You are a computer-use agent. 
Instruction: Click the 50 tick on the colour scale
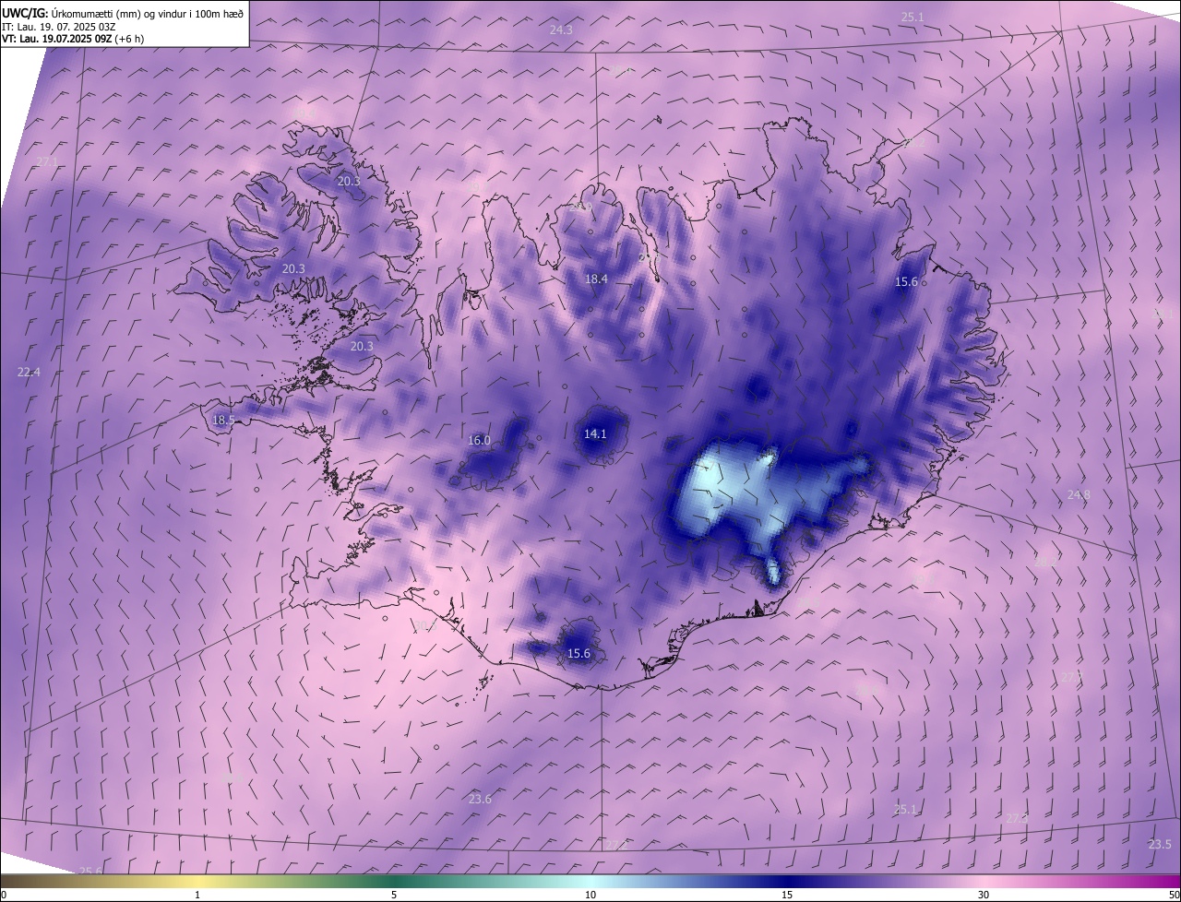pos(1174,895)
